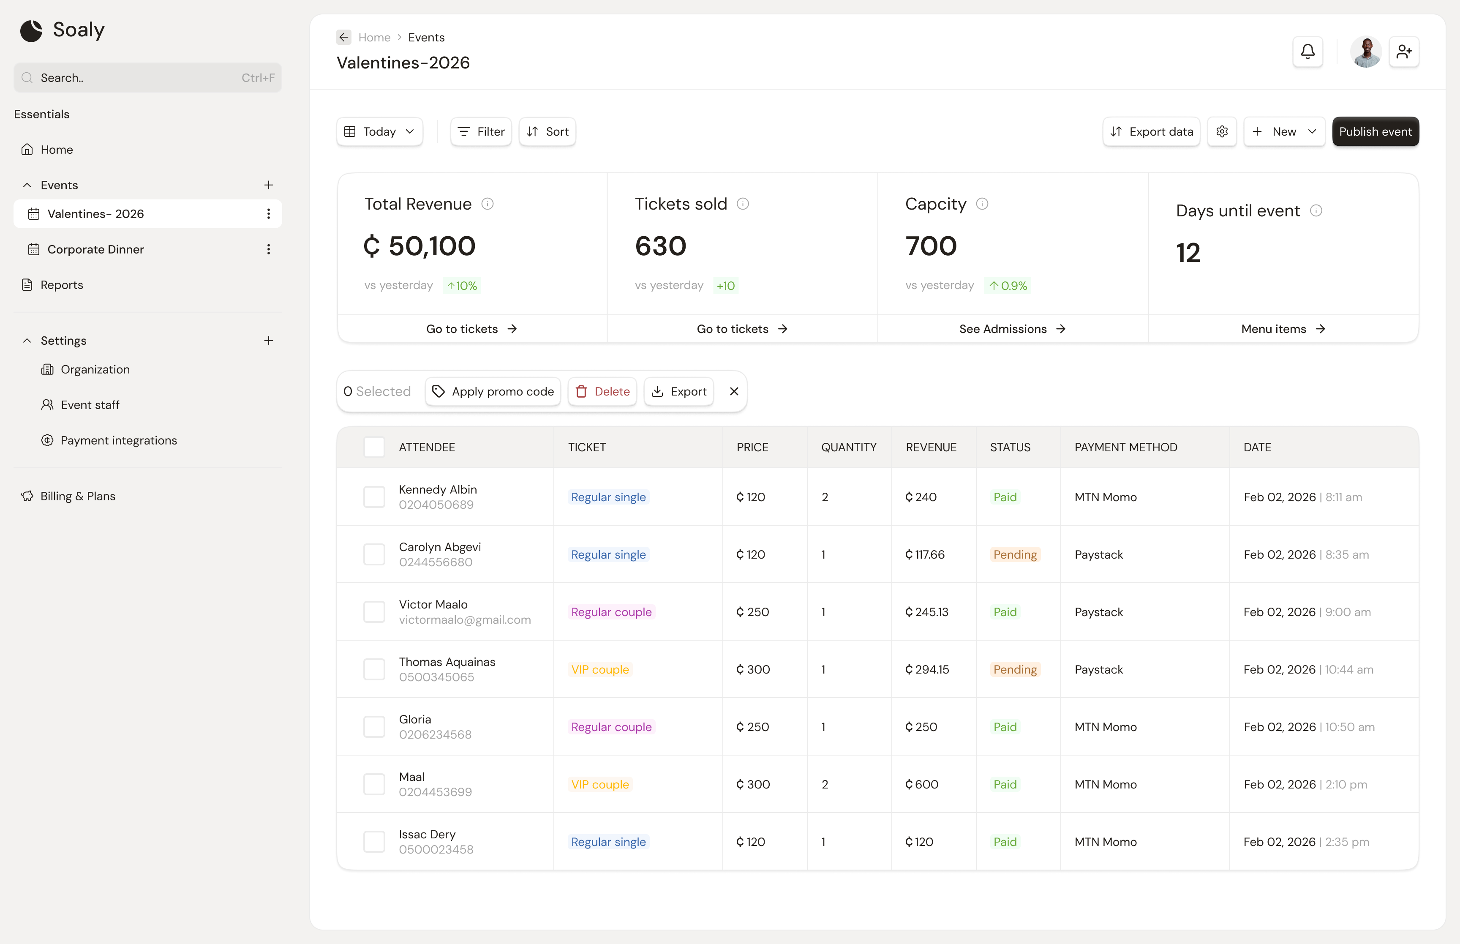Image resolution: width=1460 pixels, height=944 pixels.
Task: Open the New dropdown menu
Action: (x=1284, y=132)
